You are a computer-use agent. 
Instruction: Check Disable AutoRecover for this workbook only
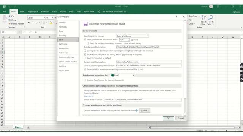tap(85, 80)
